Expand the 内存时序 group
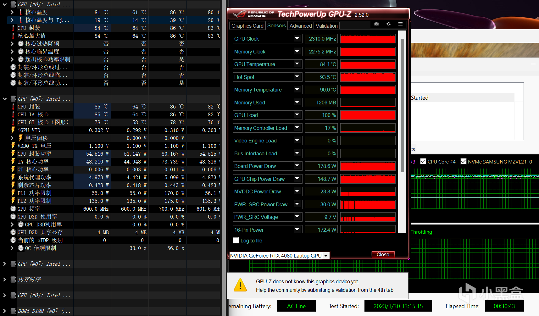The width and height of the screenshot is (539, 316). click(4, 280)
